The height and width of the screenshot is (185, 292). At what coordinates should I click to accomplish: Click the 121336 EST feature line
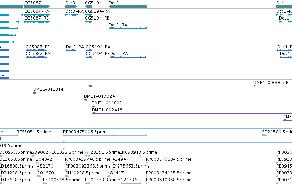131,183
